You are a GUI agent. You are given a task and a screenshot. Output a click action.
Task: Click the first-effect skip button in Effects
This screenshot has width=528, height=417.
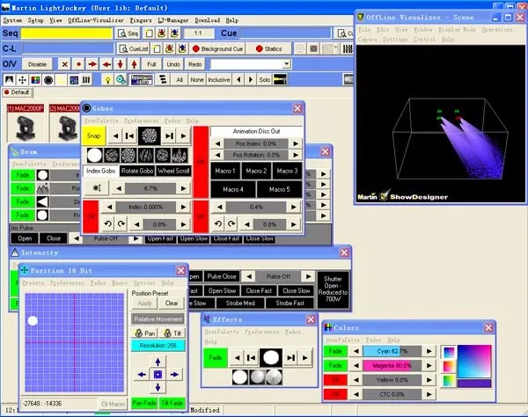click(x=251, y=358)
